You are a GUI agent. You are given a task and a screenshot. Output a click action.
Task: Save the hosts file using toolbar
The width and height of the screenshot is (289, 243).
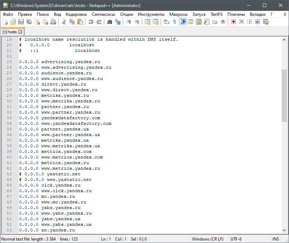(21, 22)
